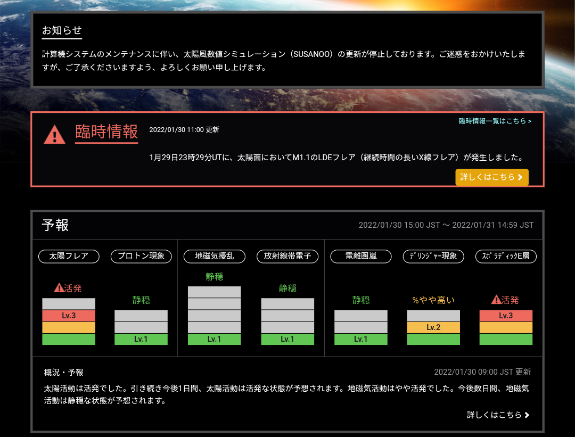Select the プロトン現象 category pill

141,256
